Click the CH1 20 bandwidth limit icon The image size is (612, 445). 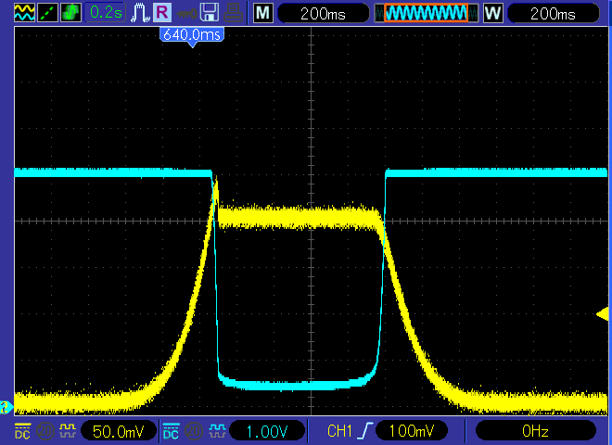click(x=45, y=431)
